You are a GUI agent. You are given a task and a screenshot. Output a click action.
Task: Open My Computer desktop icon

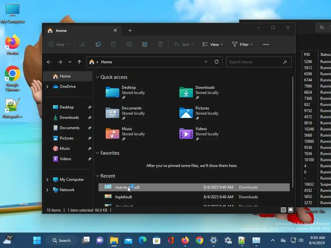coord(13,13)
